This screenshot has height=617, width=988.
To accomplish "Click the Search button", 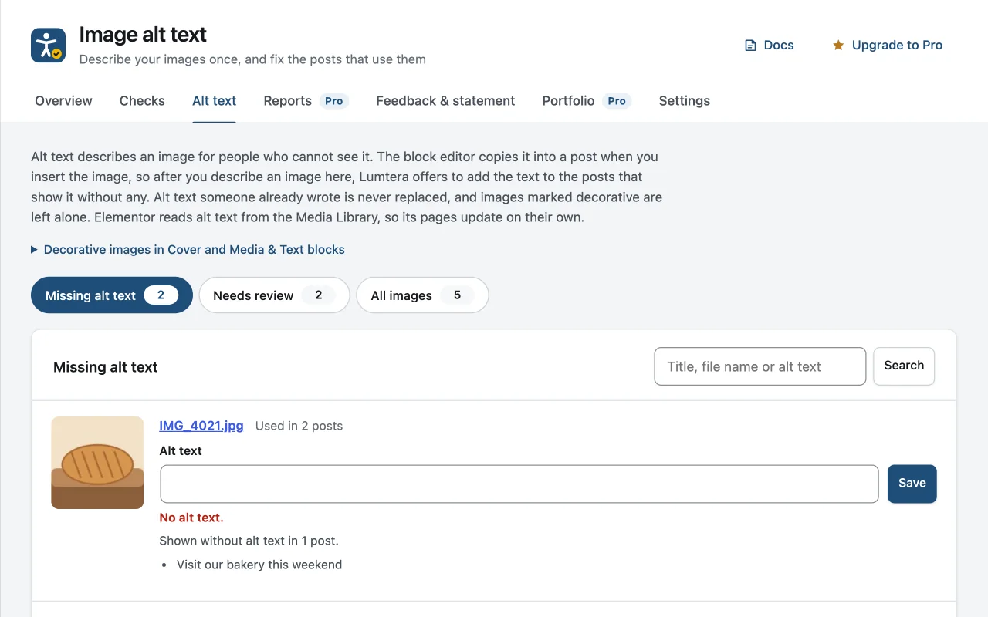I will [x=904, y=366].
